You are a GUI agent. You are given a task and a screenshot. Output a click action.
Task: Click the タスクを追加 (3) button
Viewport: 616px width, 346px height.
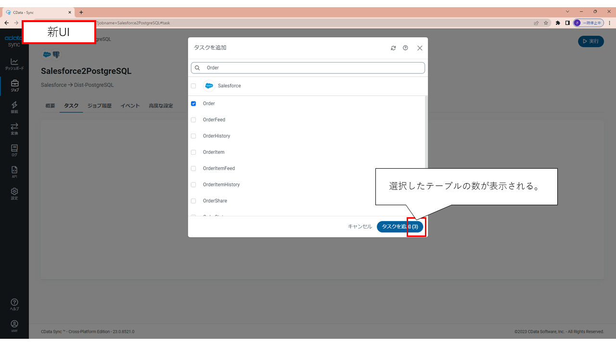(x=400, y=226)
